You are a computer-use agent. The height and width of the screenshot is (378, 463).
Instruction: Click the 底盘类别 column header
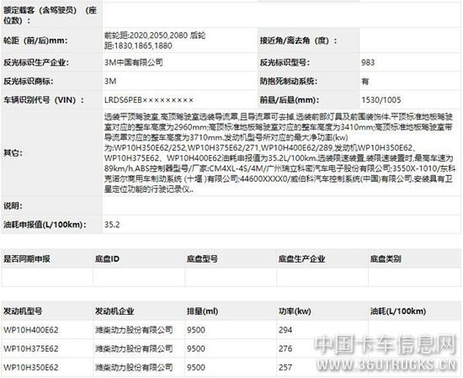[x=386, y=259]
